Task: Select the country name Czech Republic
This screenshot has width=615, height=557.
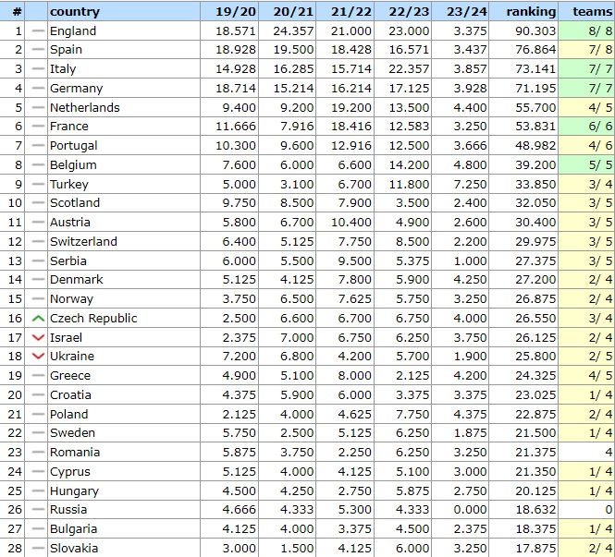Action: 93,319
